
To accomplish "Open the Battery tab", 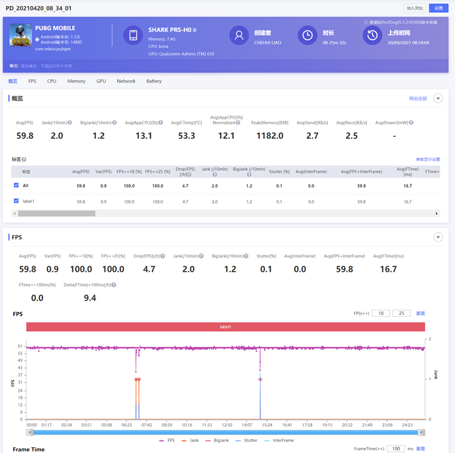I will pyautogui.click(x=154, y=81).
